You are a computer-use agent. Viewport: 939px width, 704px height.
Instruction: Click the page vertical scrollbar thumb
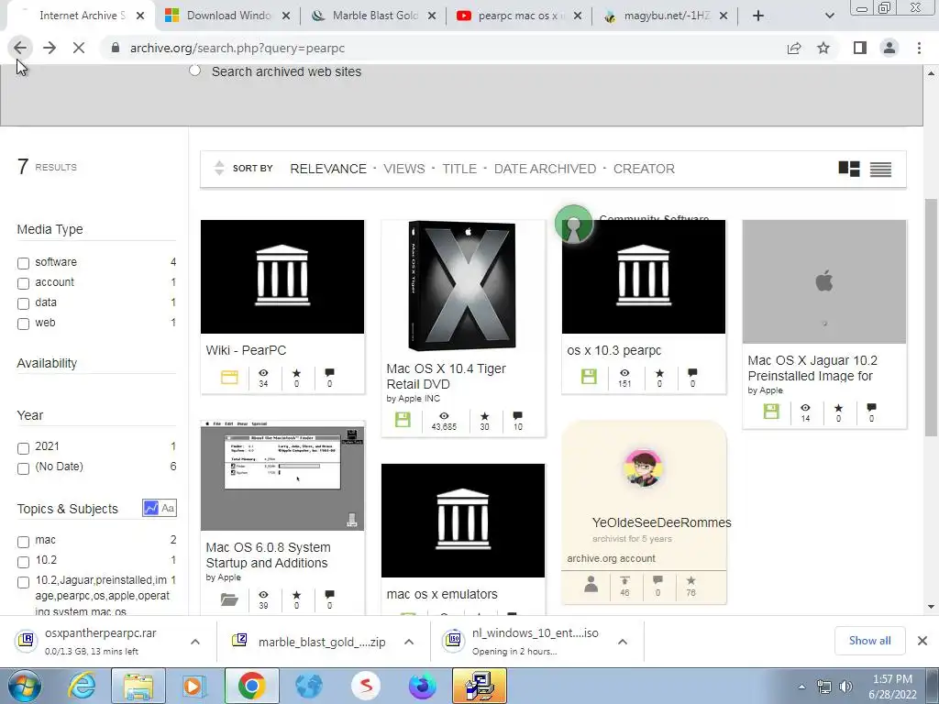(931, 317)
